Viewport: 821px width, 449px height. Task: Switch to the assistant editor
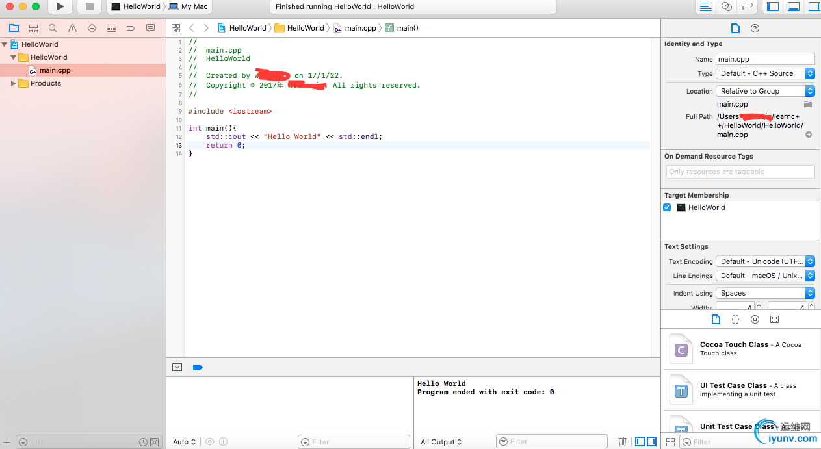(727, 6)
